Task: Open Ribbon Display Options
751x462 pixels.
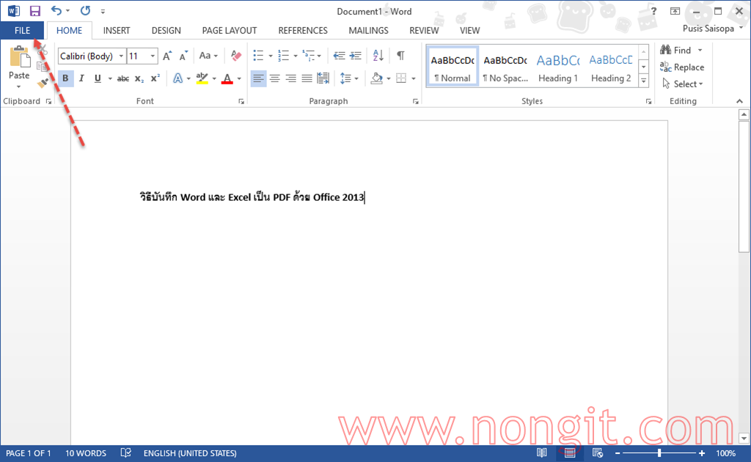Action: 675,11
